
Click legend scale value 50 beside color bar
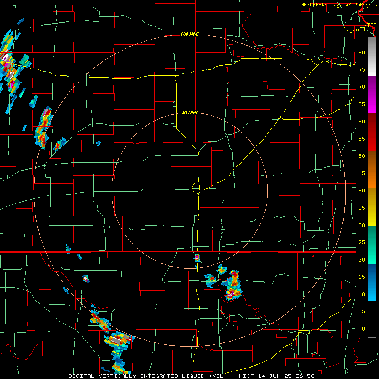pyautogui.click(x=362, y=156)
